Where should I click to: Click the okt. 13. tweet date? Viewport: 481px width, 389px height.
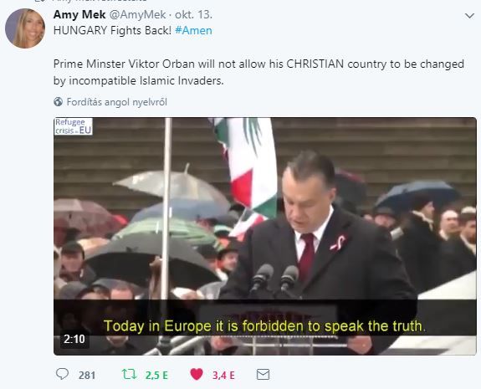coord(193,14)
